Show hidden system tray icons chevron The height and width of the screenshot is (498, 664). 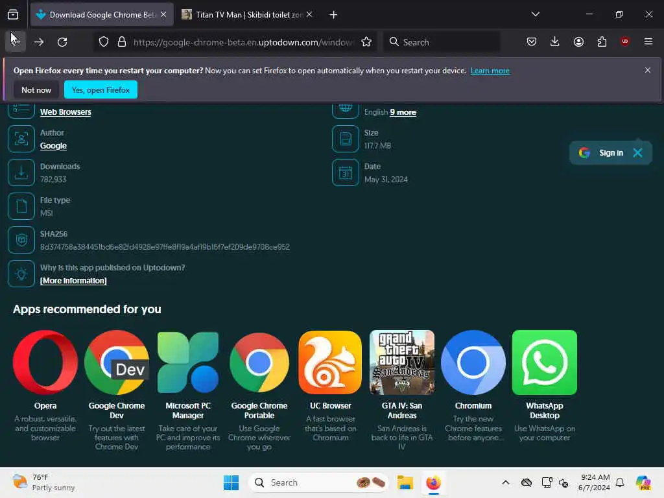506,482
